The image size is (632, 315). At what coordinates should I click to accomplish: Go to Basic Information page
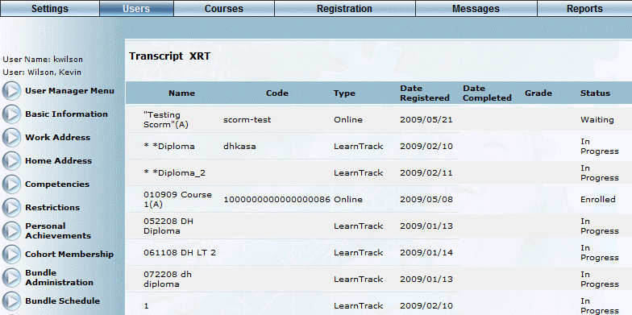[66, 114]
